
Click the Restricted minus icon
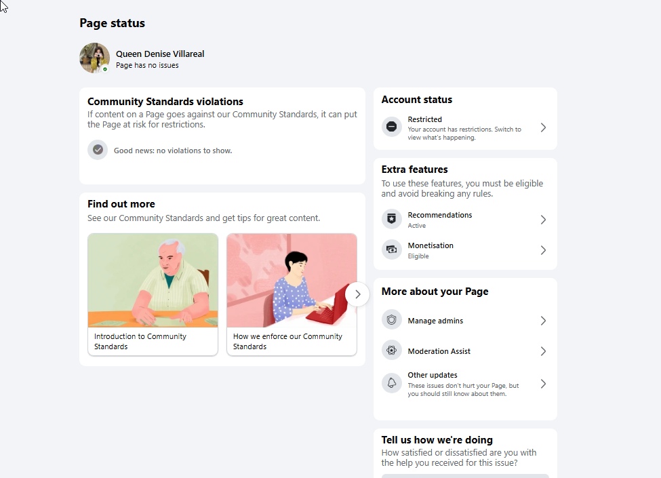[x=392, y=127]
